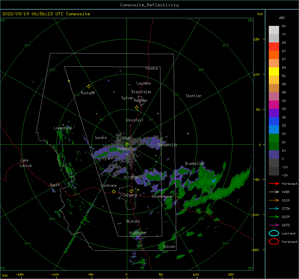Click the radar site diamond near Olds
299x279 pixels.
pos(127,144)
